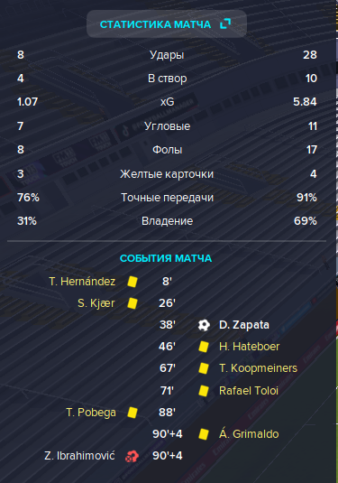Select player Á. Grimaldo in events list

pyautogui.click(x=249, y=433)
